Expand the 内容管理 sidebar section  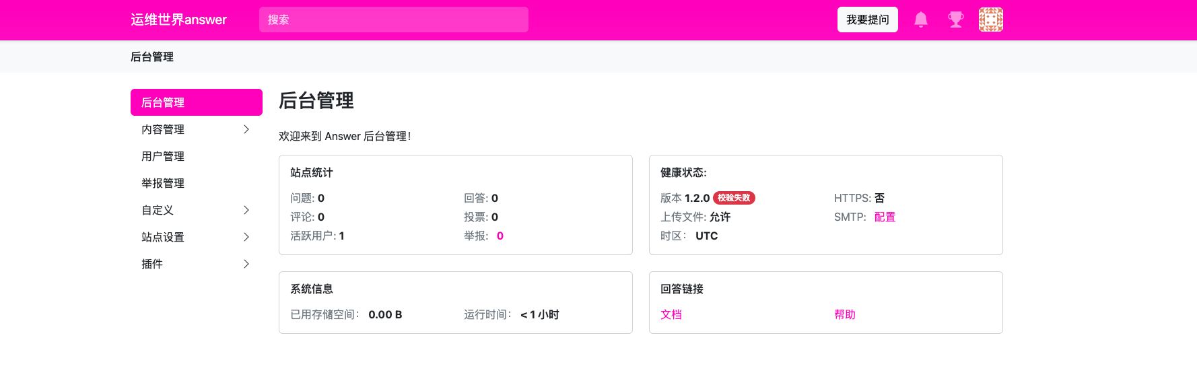tap(246, 129)
